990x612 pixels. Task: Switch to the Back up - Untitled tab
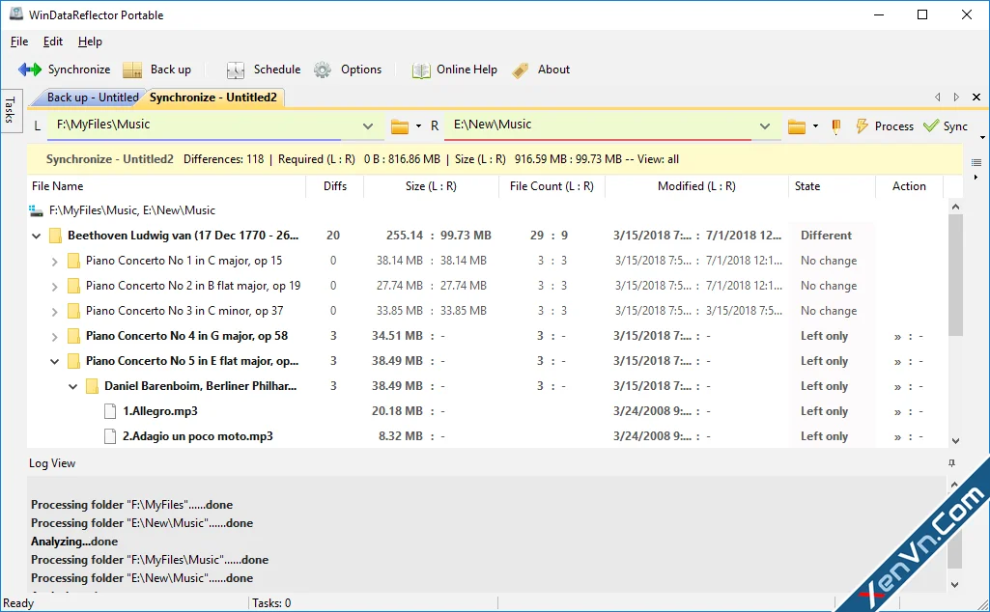[x=92, y=97]
